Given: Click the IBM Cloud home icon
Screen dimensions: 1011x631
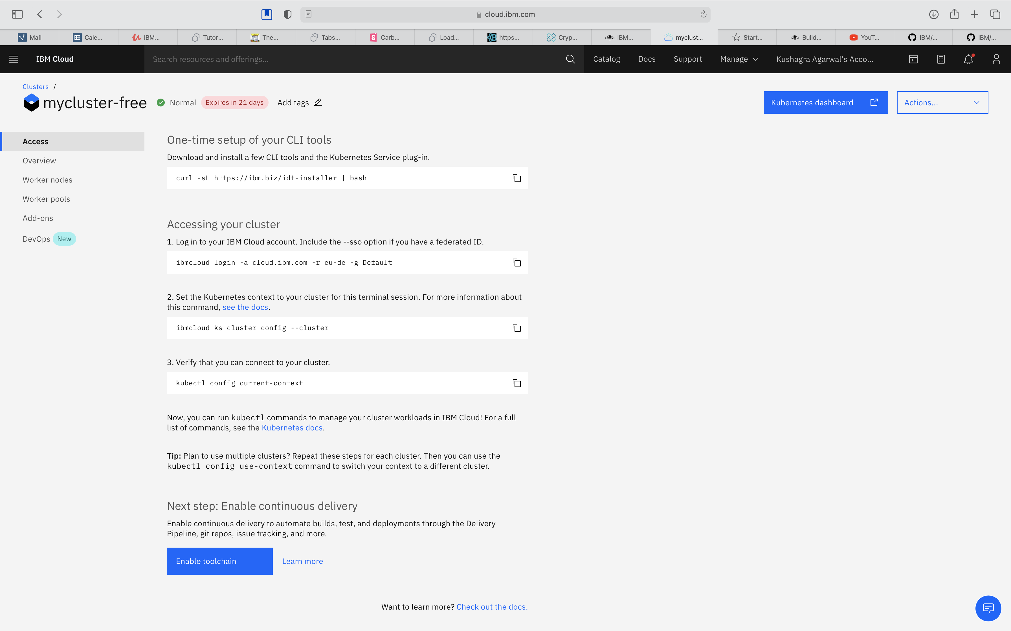Looking at the screenshot, I should [55, 59].
